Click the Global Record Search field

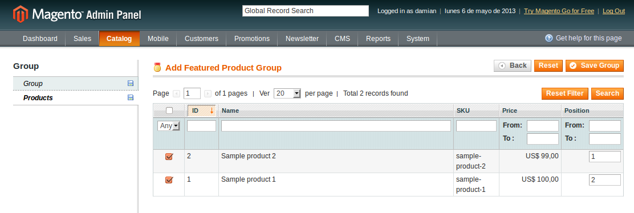tap(306, 11)
